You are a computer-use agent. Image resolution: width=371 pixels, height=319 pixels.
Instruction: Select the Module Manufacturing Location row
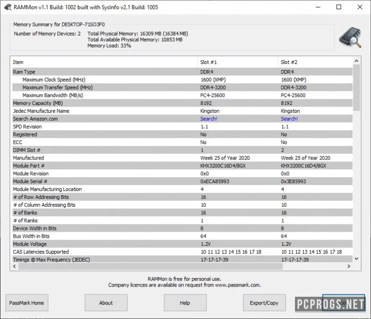pos(182,189)
